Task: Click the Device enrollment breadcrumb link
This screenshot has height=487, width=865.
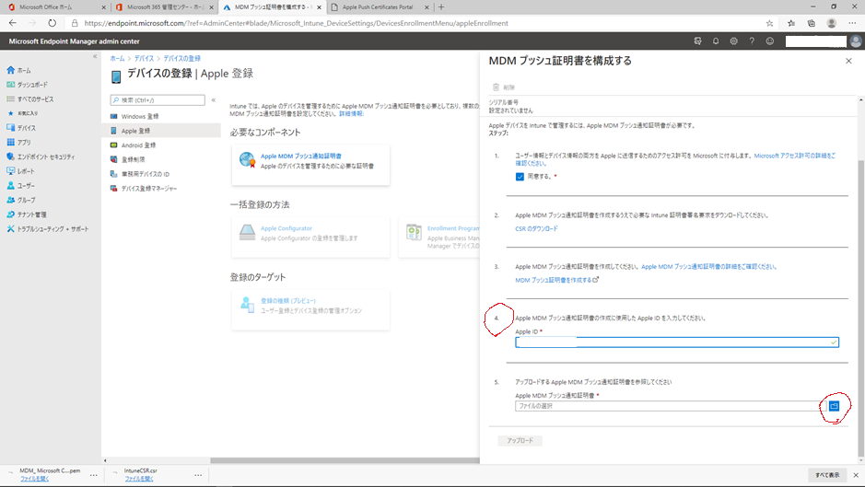Action: 182,59
